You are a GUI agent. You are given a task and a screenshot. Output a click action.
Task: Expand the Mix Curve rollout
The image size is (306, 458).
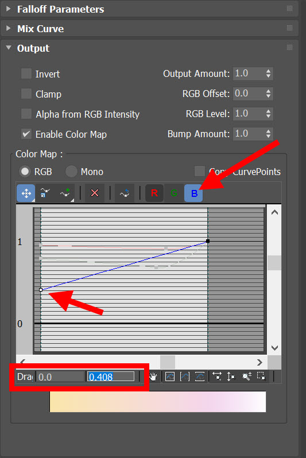[x=9, y=28]
